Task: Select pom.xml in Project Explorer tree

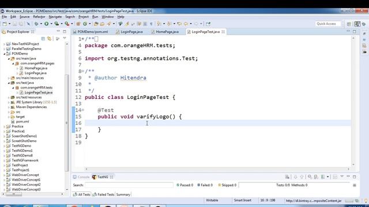Action: pyautogui.click(x=22, y=121)
